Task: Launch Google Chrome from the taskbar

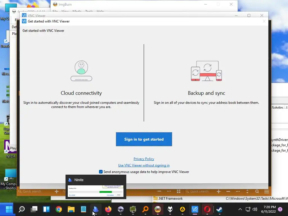Action: tap(59, 209)
